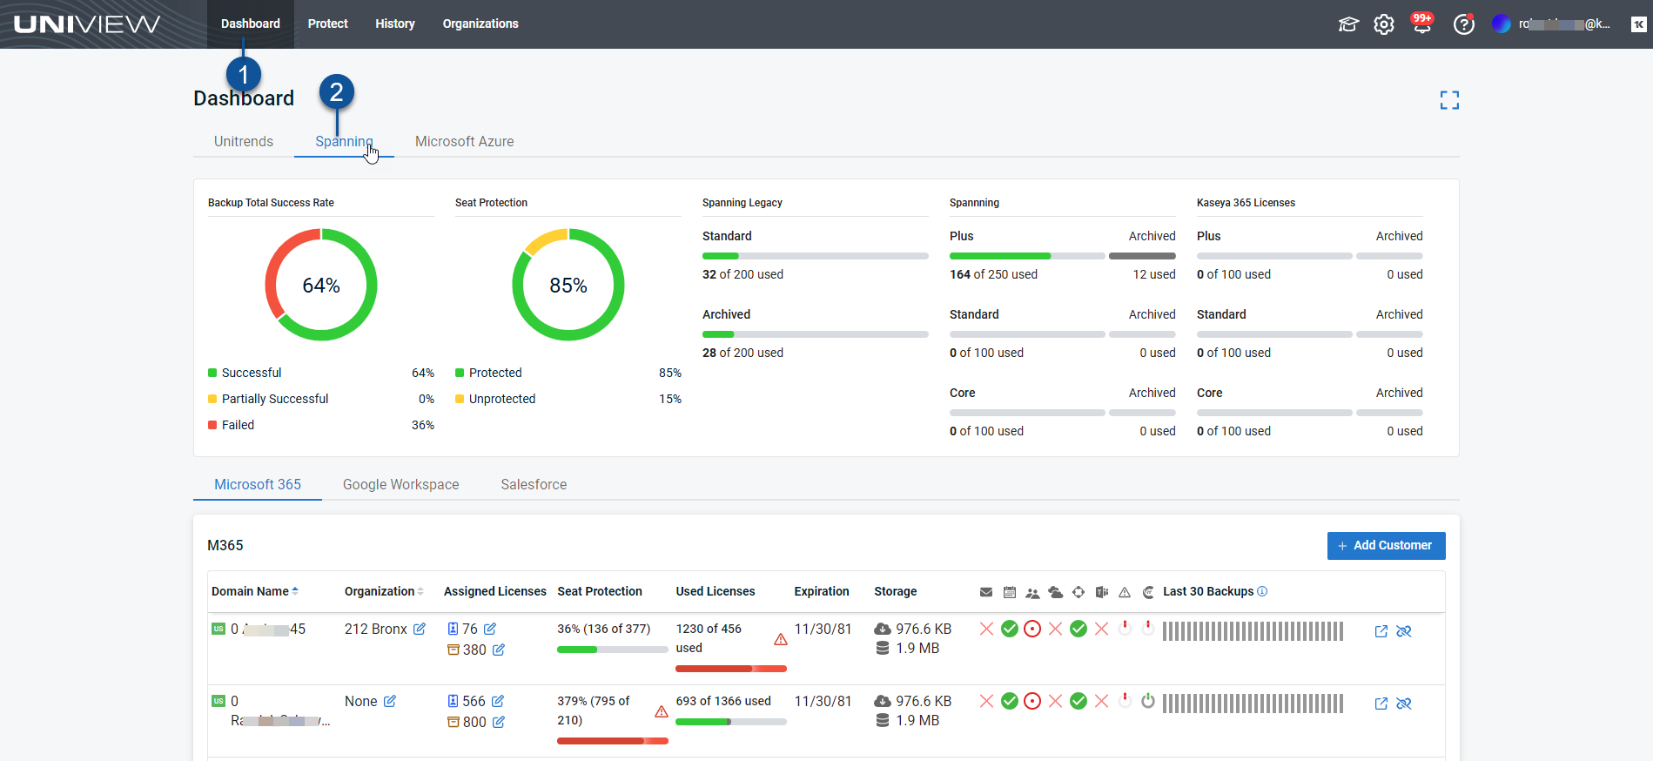Click the alert triangle column header icon
Viewport: 1653px width, 761px height.
1125,592
